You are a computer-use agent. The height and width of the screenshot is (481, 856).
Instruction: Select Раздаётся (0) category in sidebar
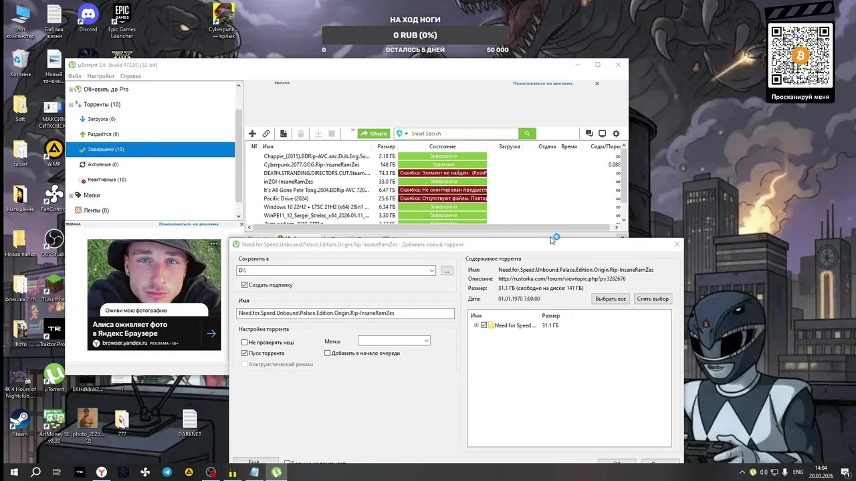(102, 134)
